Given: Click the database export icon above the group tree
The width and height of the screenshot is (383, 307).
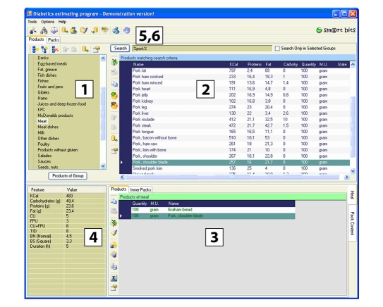Looking at the screenshot, I should point(85,49).
